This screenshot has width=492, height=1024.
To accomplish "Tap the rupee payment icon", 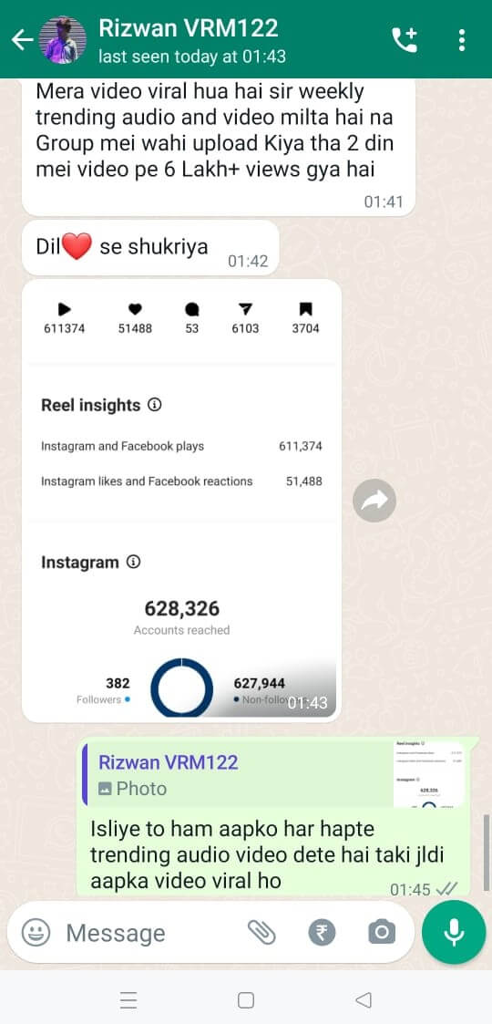I will [322, 933].
